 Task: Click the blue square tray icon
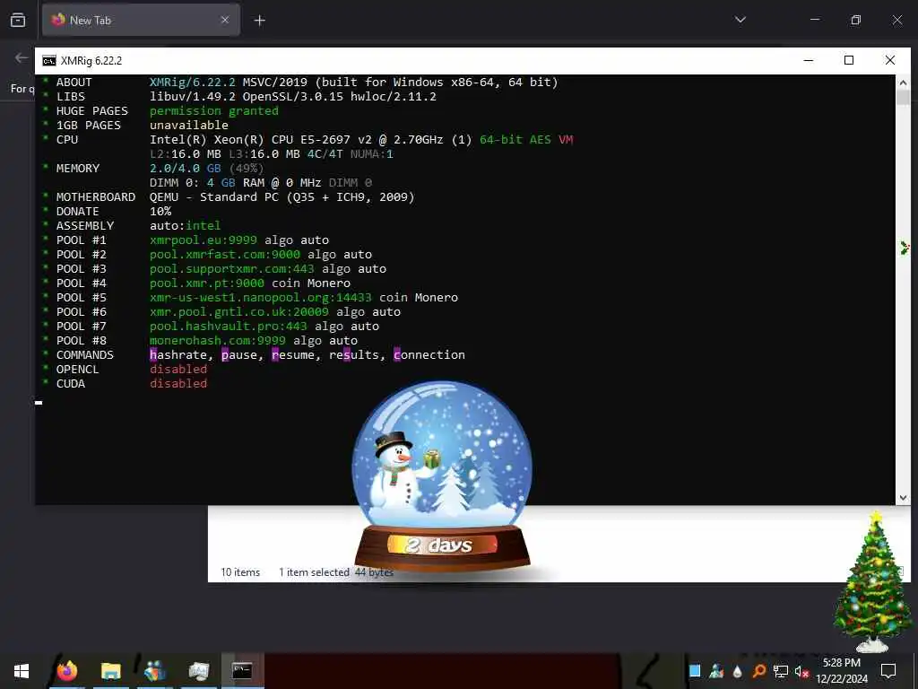pos(695,671)
